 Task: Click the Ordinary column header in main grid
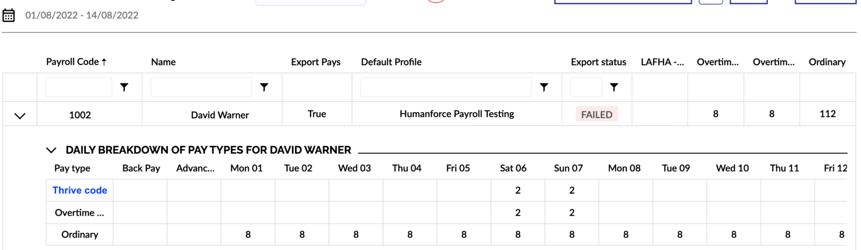(x=827, y=62)
